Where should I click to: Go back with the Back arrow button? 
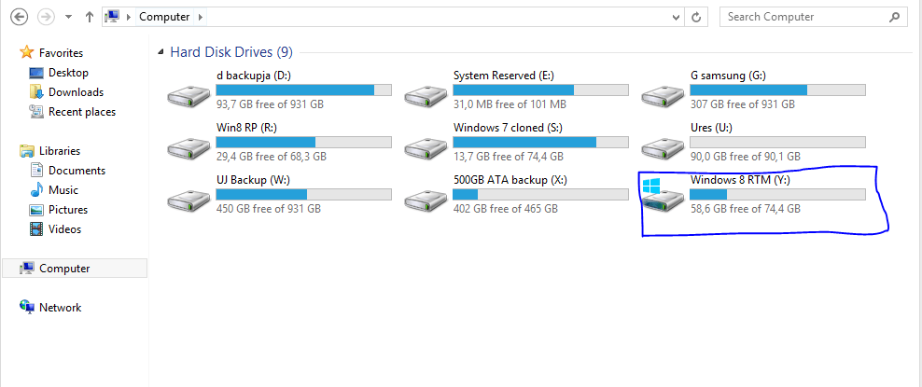20,17
